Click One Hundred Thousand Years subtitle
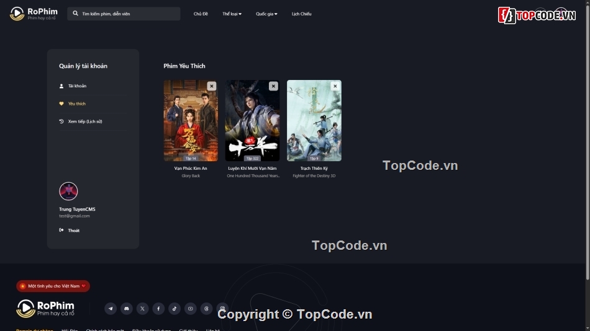The width and height of the screenshot is (590, 331). 253,176
